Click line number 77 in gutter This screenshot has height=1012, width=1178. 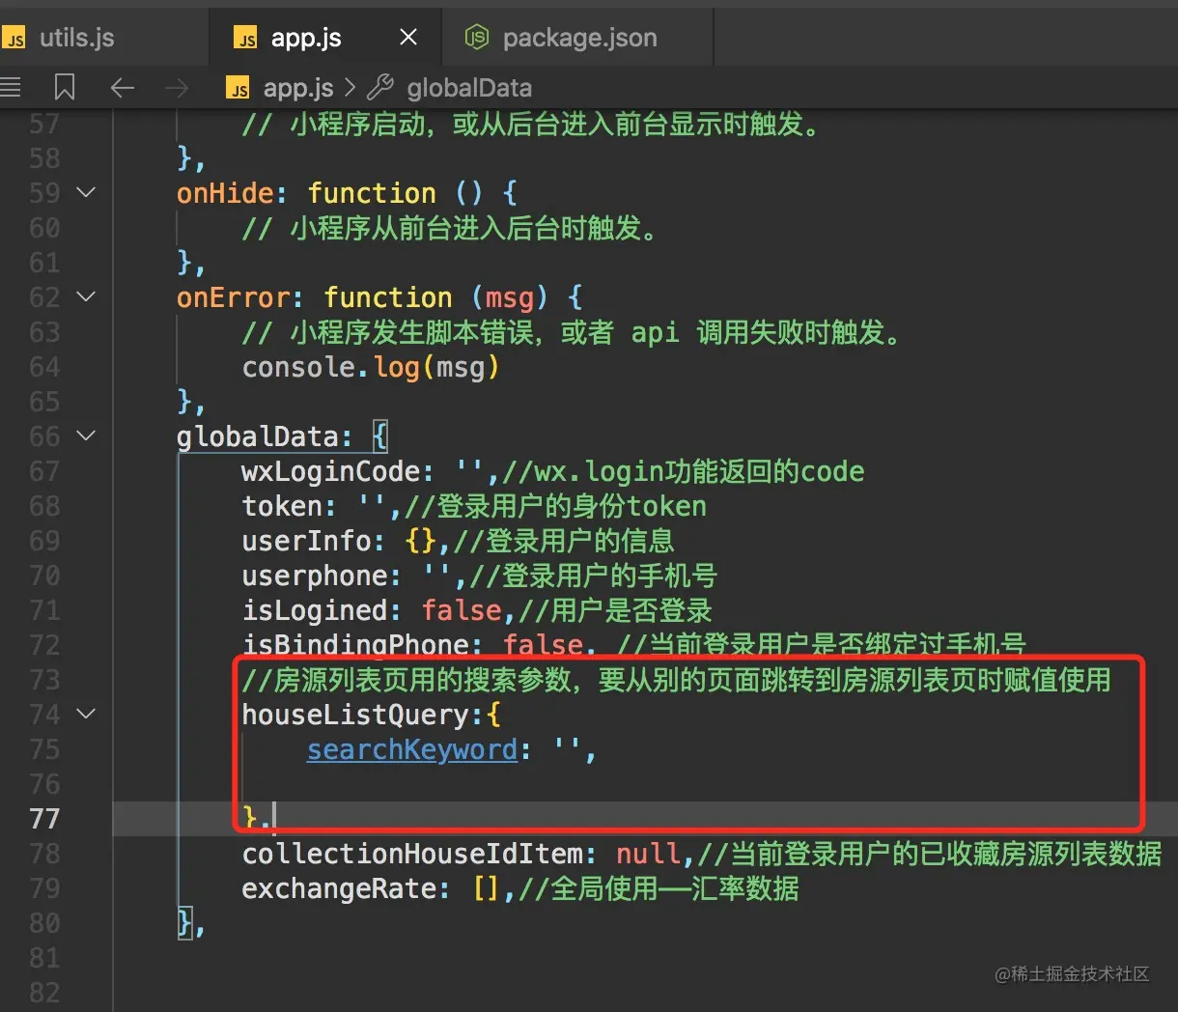[x=44, y=819]
